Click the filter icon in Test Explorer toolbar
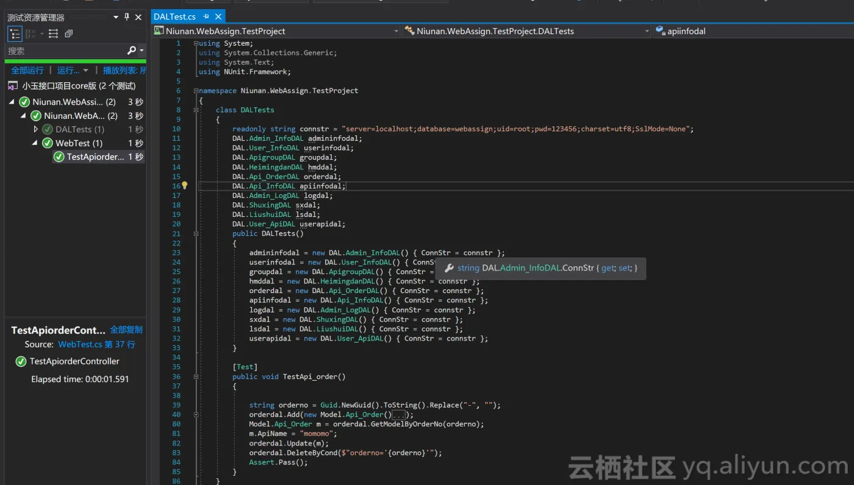854x485 pixels. click(x=53, y=34)
